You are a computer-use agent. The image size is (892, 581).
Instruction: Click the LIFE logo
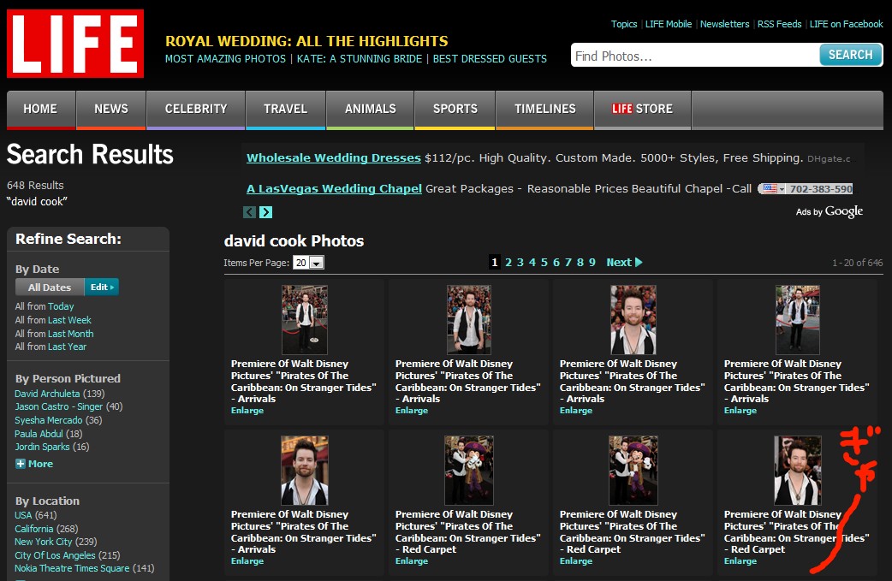click(x=75, y=44)
